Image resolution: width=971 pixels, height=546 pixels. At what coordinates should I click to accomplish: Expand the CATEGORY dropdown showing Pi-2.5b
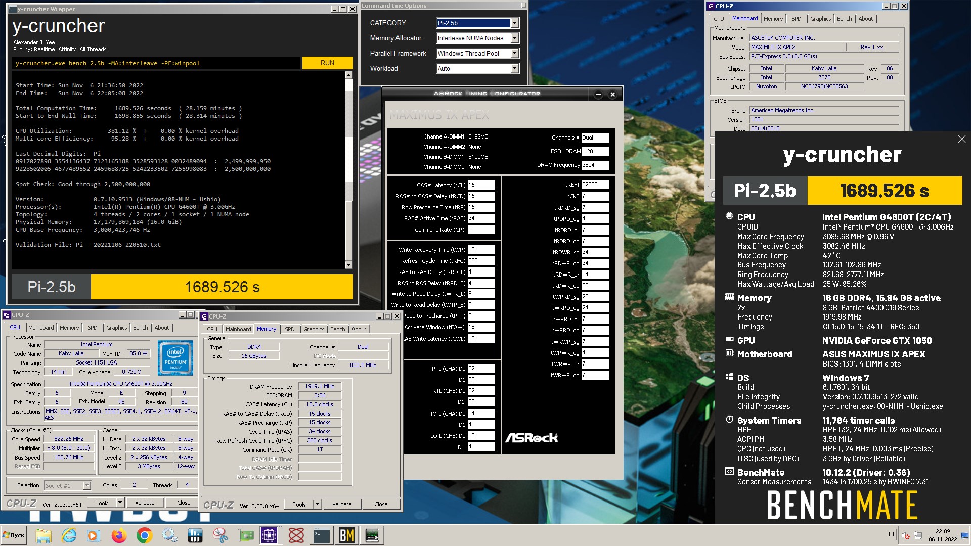514,23
